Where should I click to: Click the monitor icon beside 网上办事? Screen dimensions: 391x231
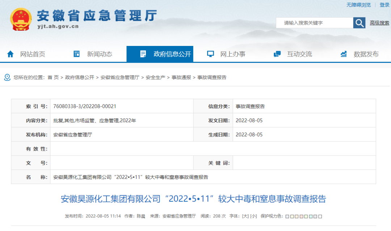coord(210,54)
